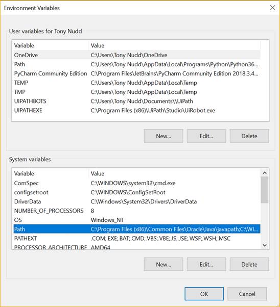Select the TEMP user variable

[x=137, y=83]
